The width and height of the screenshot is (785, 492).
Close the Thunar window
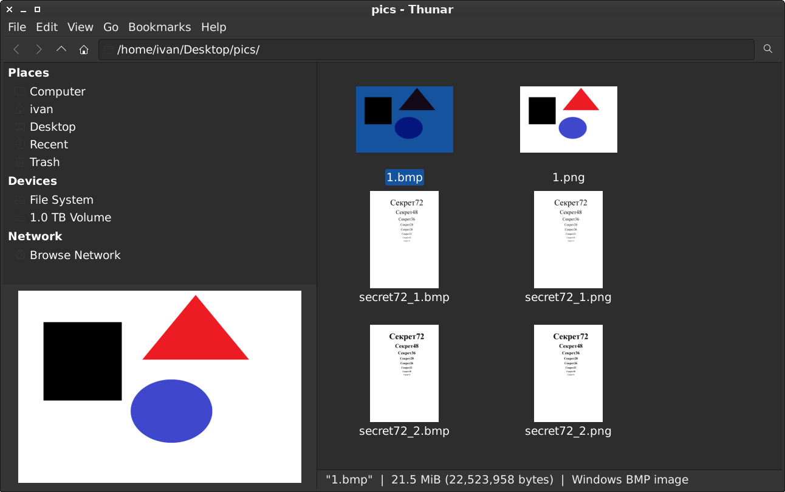pyautogui.click(x=10, y=9)
